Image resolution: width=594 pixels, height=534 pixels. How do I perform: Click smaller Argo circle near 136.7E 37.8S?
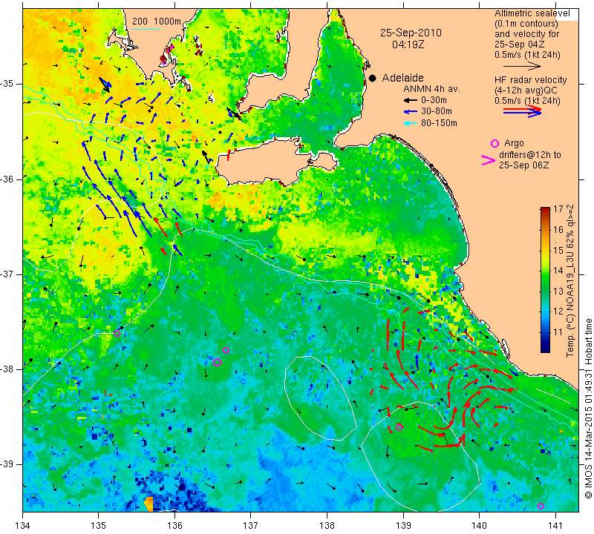pos(226,351)
